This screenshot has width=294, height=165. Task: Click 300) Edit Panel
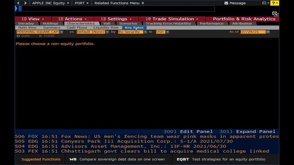(x=188, y=132)
